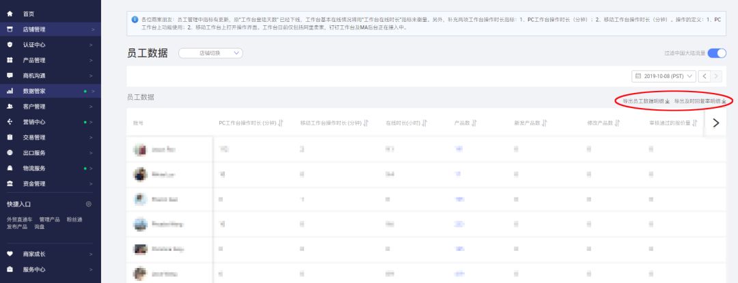Sort by 修改产品数 column arrows
The image size is (738, 283).
click(x=617, y=123)
